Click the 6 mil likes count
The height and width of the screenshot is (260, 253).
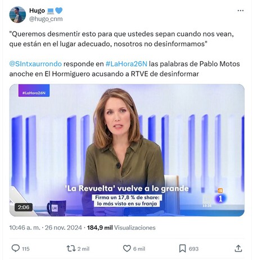tap(139, 249)
